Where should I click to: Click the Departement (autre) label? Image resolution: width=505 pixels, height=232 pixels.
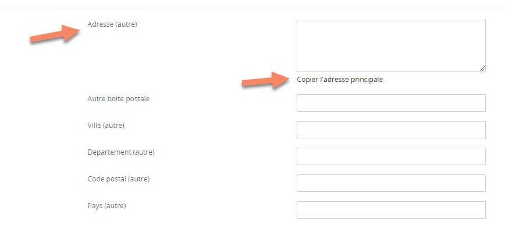121,152
